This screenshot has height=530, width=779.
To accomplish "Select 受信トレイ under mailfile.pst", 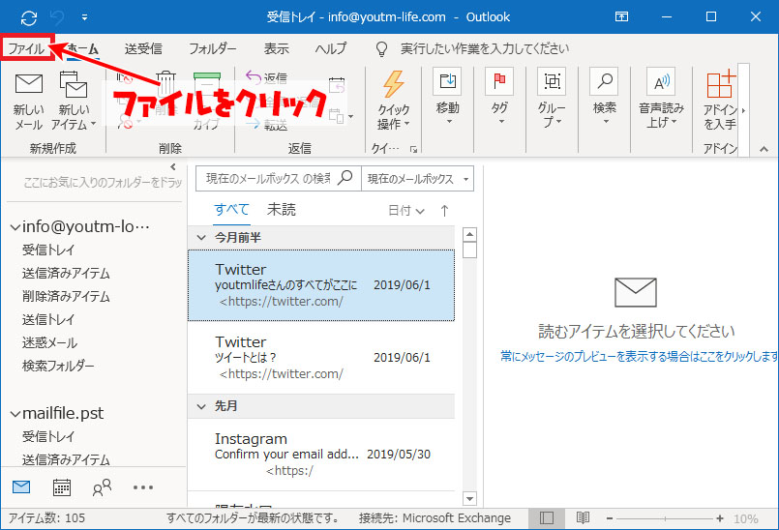I will tap(48, 436).
